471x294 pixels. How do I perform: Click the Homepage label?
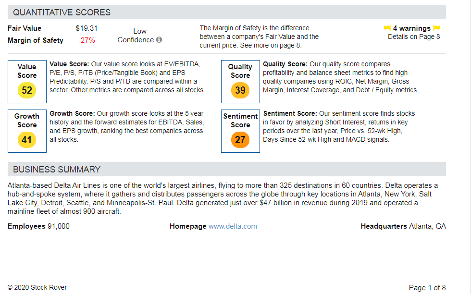[188, 226]
